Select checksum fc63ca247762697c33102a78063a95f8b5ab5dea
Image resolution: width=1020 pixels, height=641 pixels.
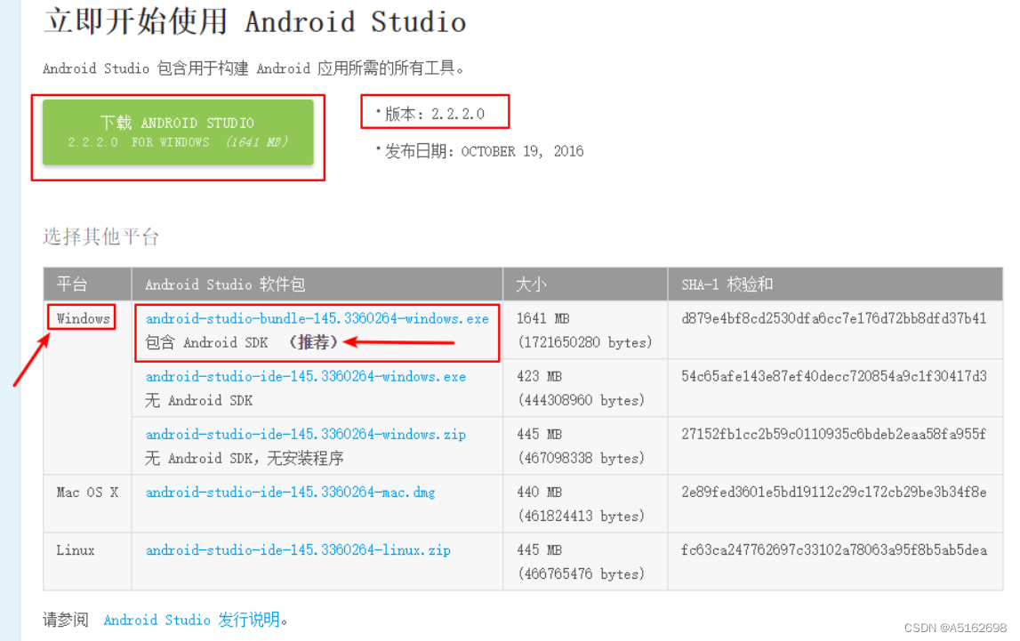[834, 550]
